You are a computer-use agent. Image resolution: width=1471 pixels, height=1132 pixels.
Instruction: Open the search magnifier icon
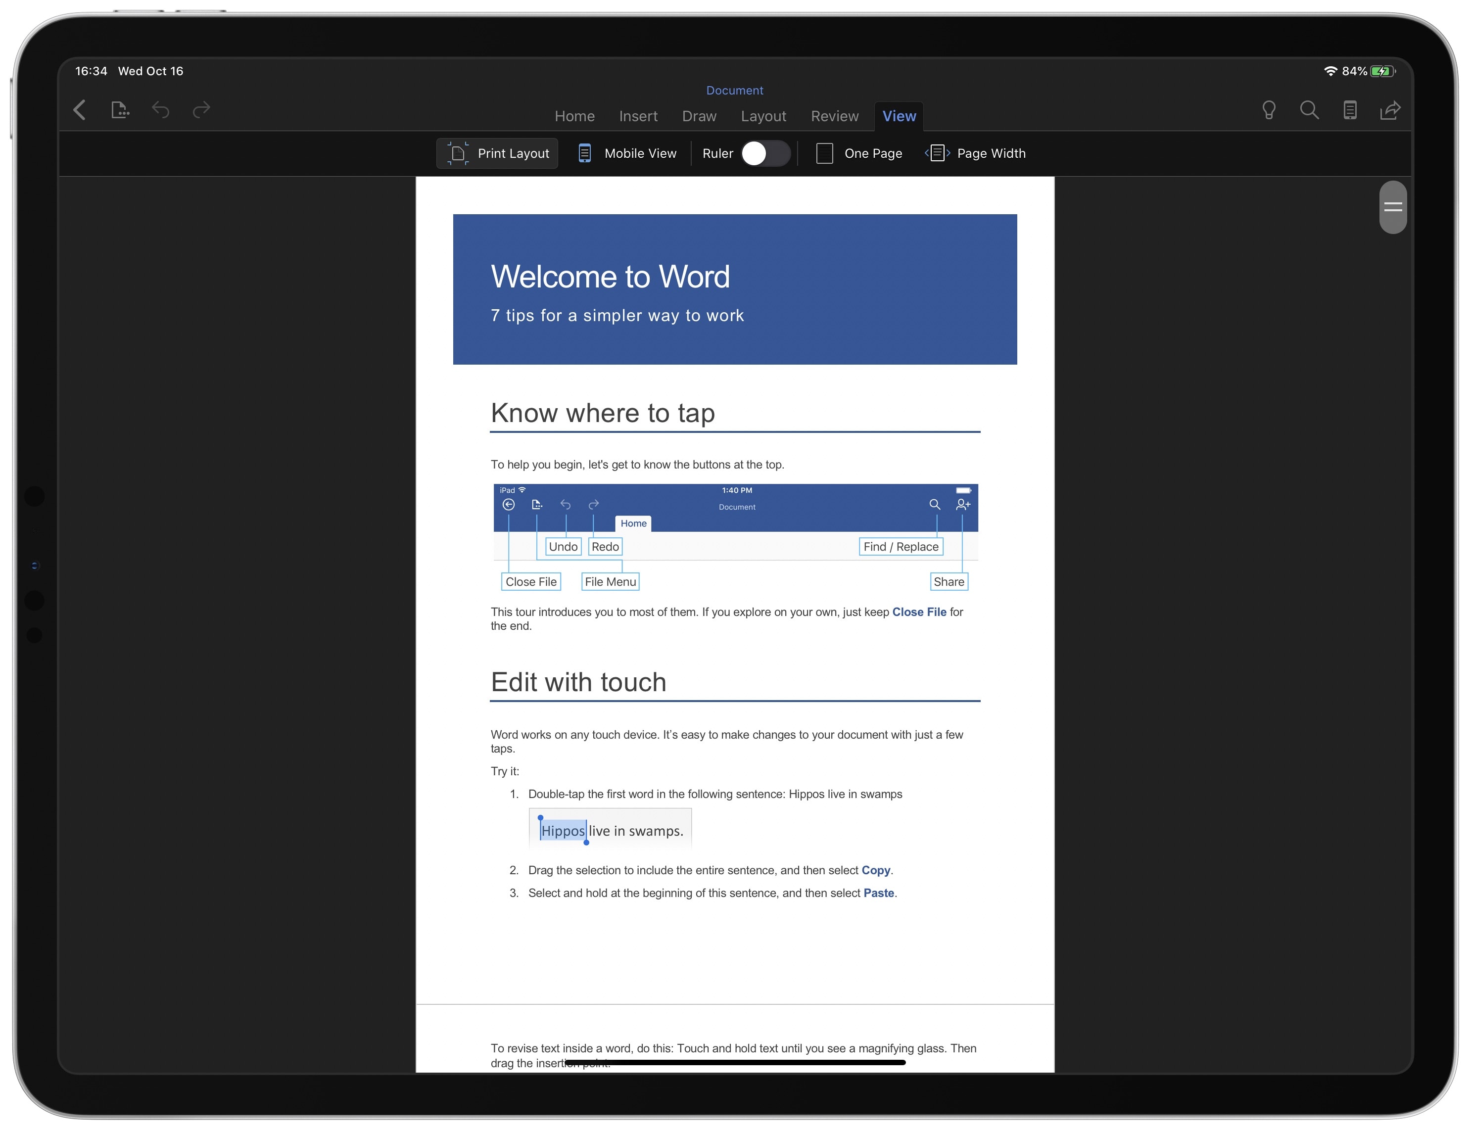coord(1309,110)
